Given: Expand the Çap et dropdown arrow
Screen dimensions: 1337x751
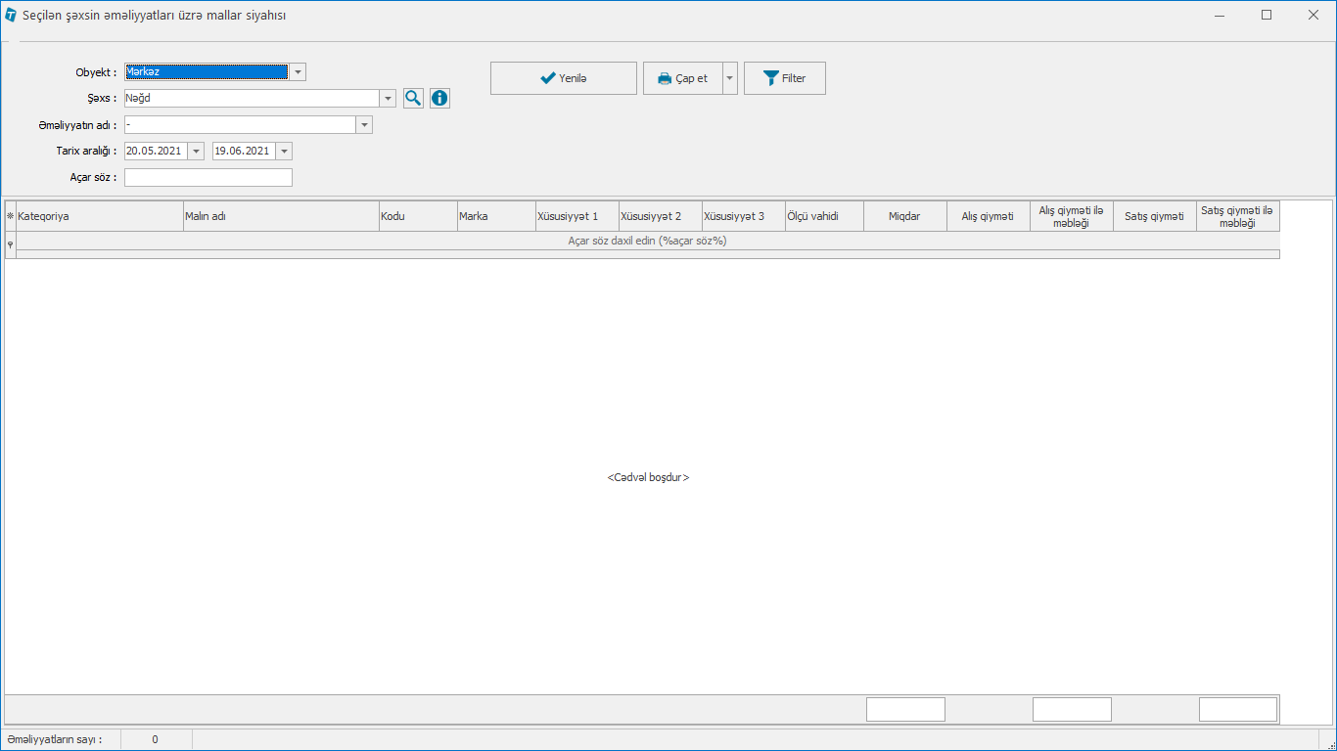Looking at the screenshot, I should point(730,78).
